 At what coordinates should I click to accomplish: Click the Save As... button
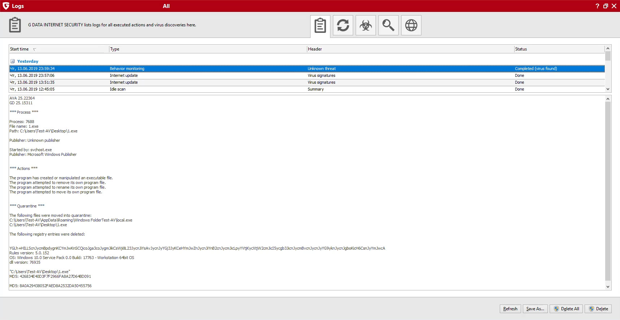pos(535,309)
